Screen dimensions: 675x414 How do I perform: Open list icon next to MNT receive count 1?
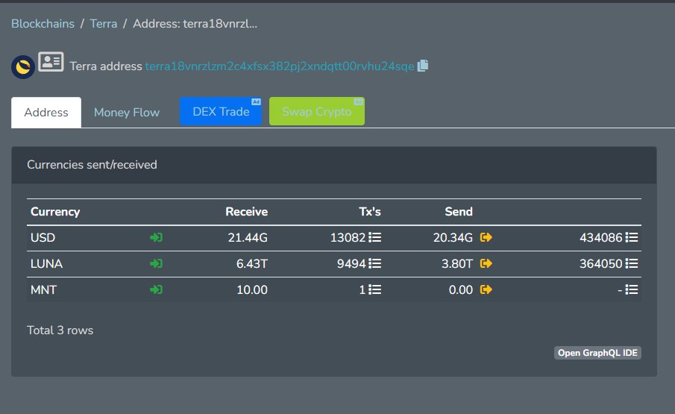375,289
